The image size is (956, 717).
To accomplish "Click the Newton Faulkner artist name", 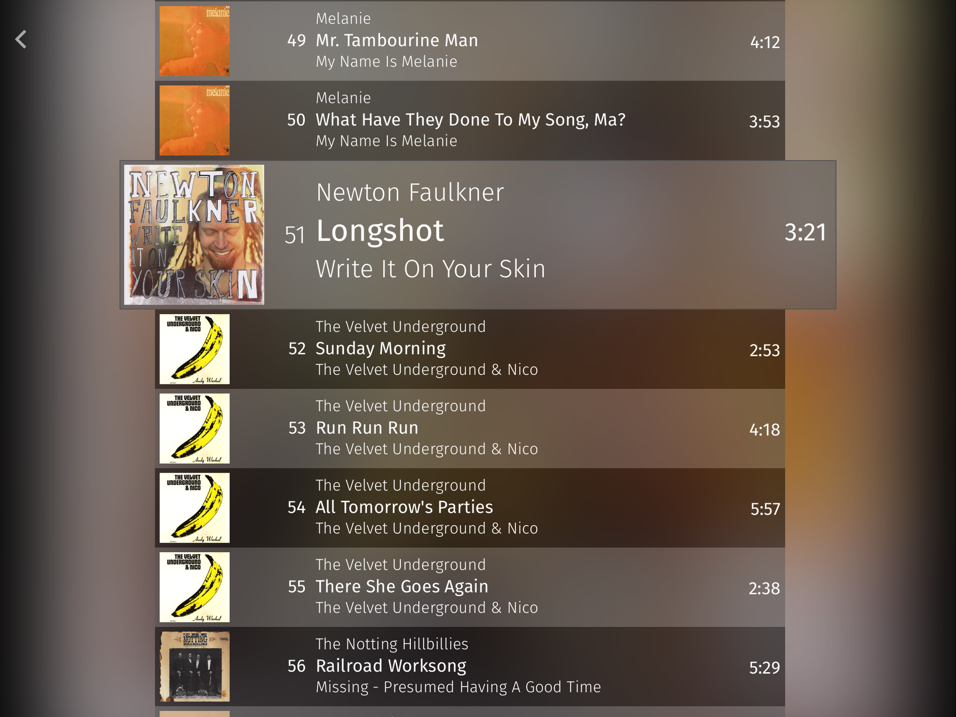I will [x=410, y=192].
